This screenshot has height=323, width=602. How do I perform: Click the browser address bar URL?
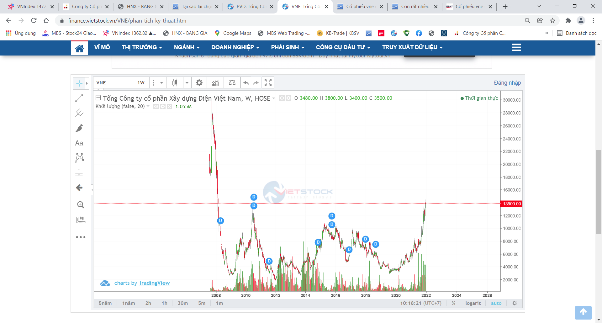tap(127, 21)
